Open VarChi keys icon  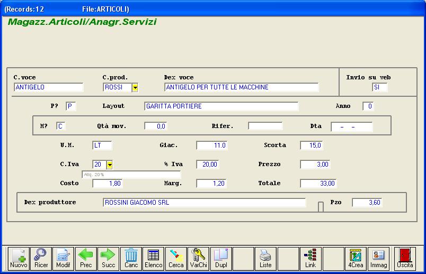pos(199,259)
